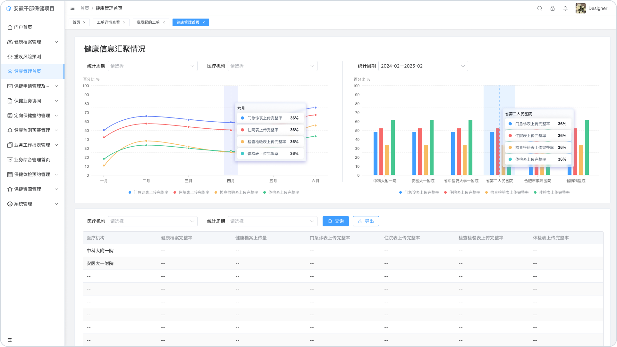Open notifications bell icon
This screenshot has width=617, height=347.
[x=565, y=8]
